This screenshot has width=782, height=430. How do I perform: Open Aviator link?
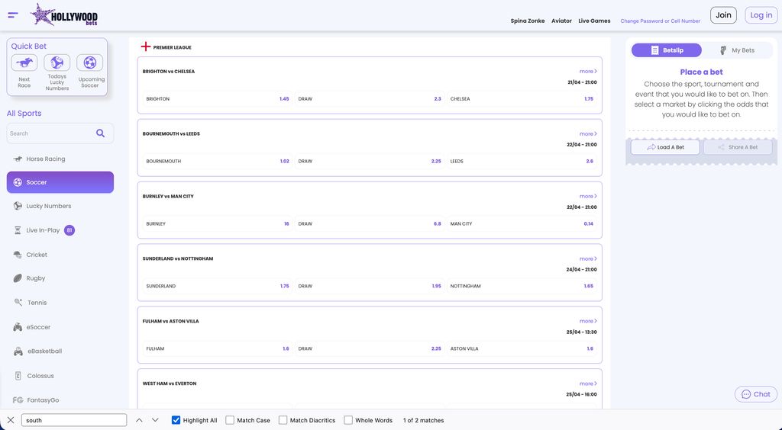click(x=561, y=21)
